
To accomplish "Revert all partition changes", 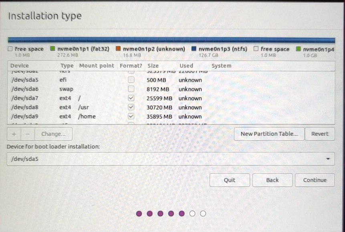I will click(x=320, y=134).
